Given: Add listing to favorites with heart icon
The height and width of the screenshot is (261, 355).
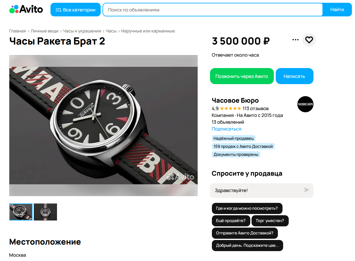Looking at the screenshot, I should [x=309, y=40].
